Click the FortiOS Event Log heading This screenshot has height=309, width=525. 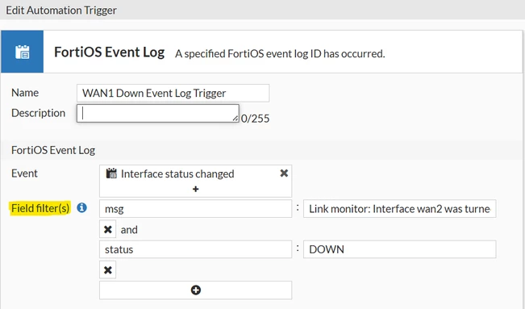click(x=109, y=52)
